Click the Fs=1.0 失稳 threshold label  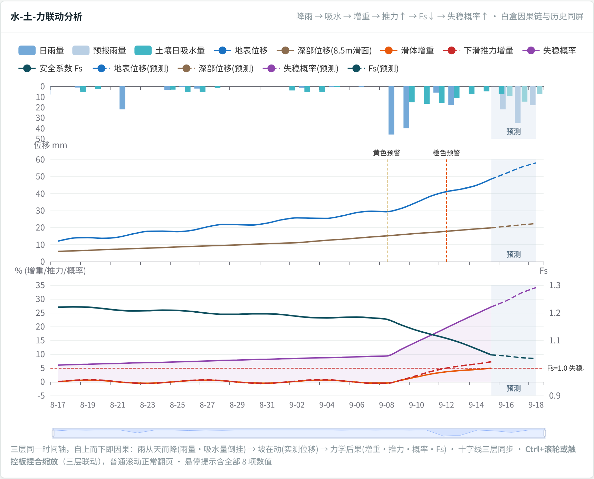pyautogui.click(x=565, y=368)
